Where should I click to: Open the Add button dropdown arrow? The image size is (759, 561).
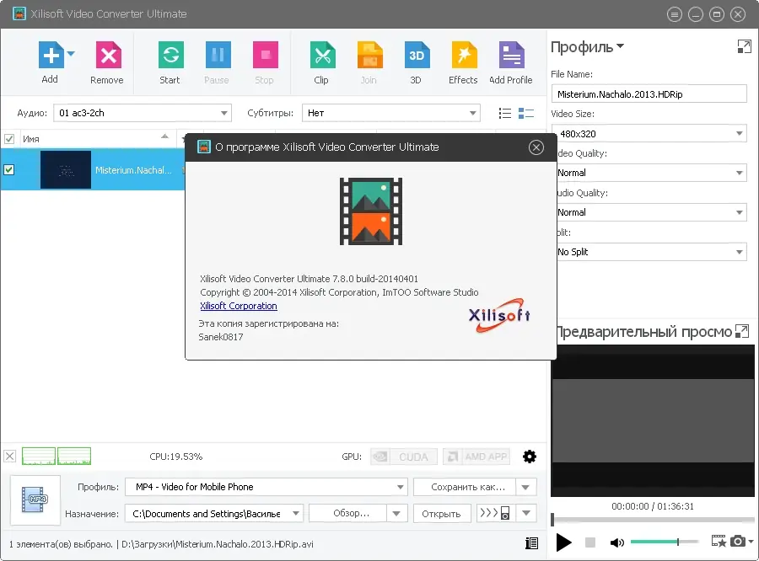pos(71,54)
